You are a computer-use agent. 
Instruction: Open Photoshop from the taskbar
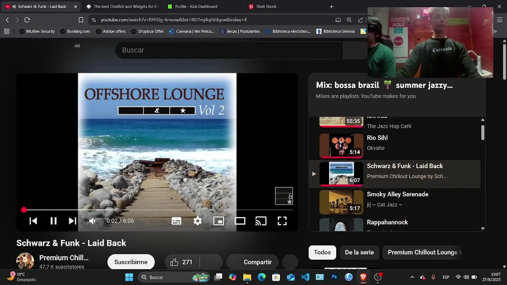[x=334, y=277]
